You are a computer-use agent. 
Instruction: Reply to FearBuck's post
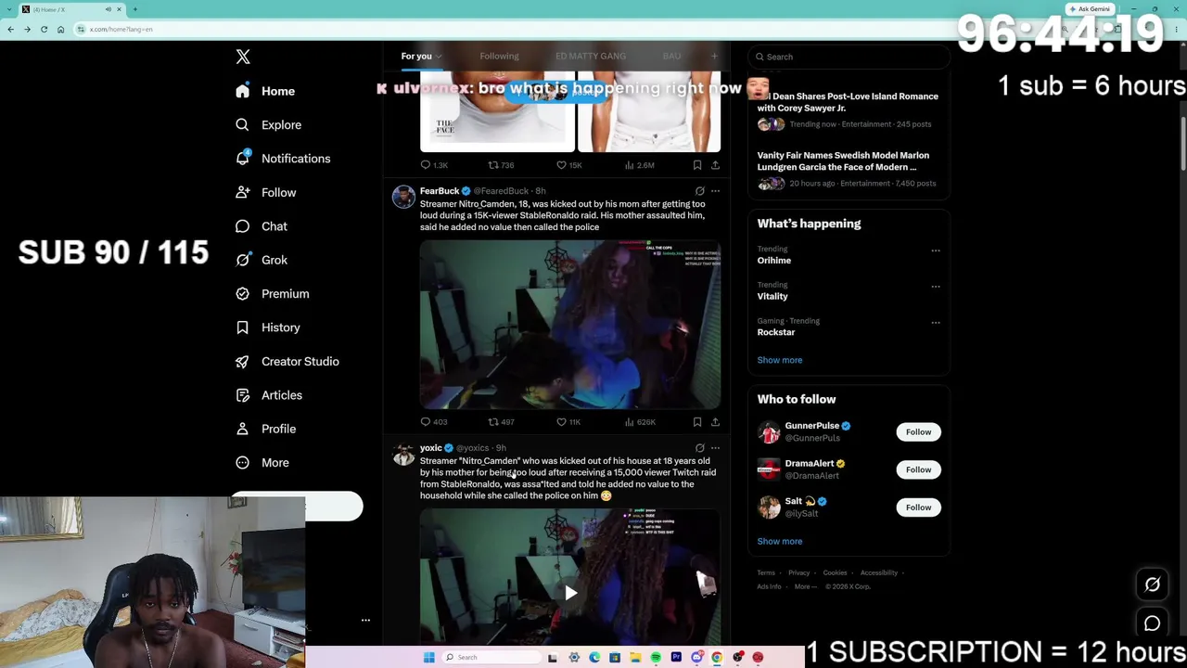pos(433,422)
